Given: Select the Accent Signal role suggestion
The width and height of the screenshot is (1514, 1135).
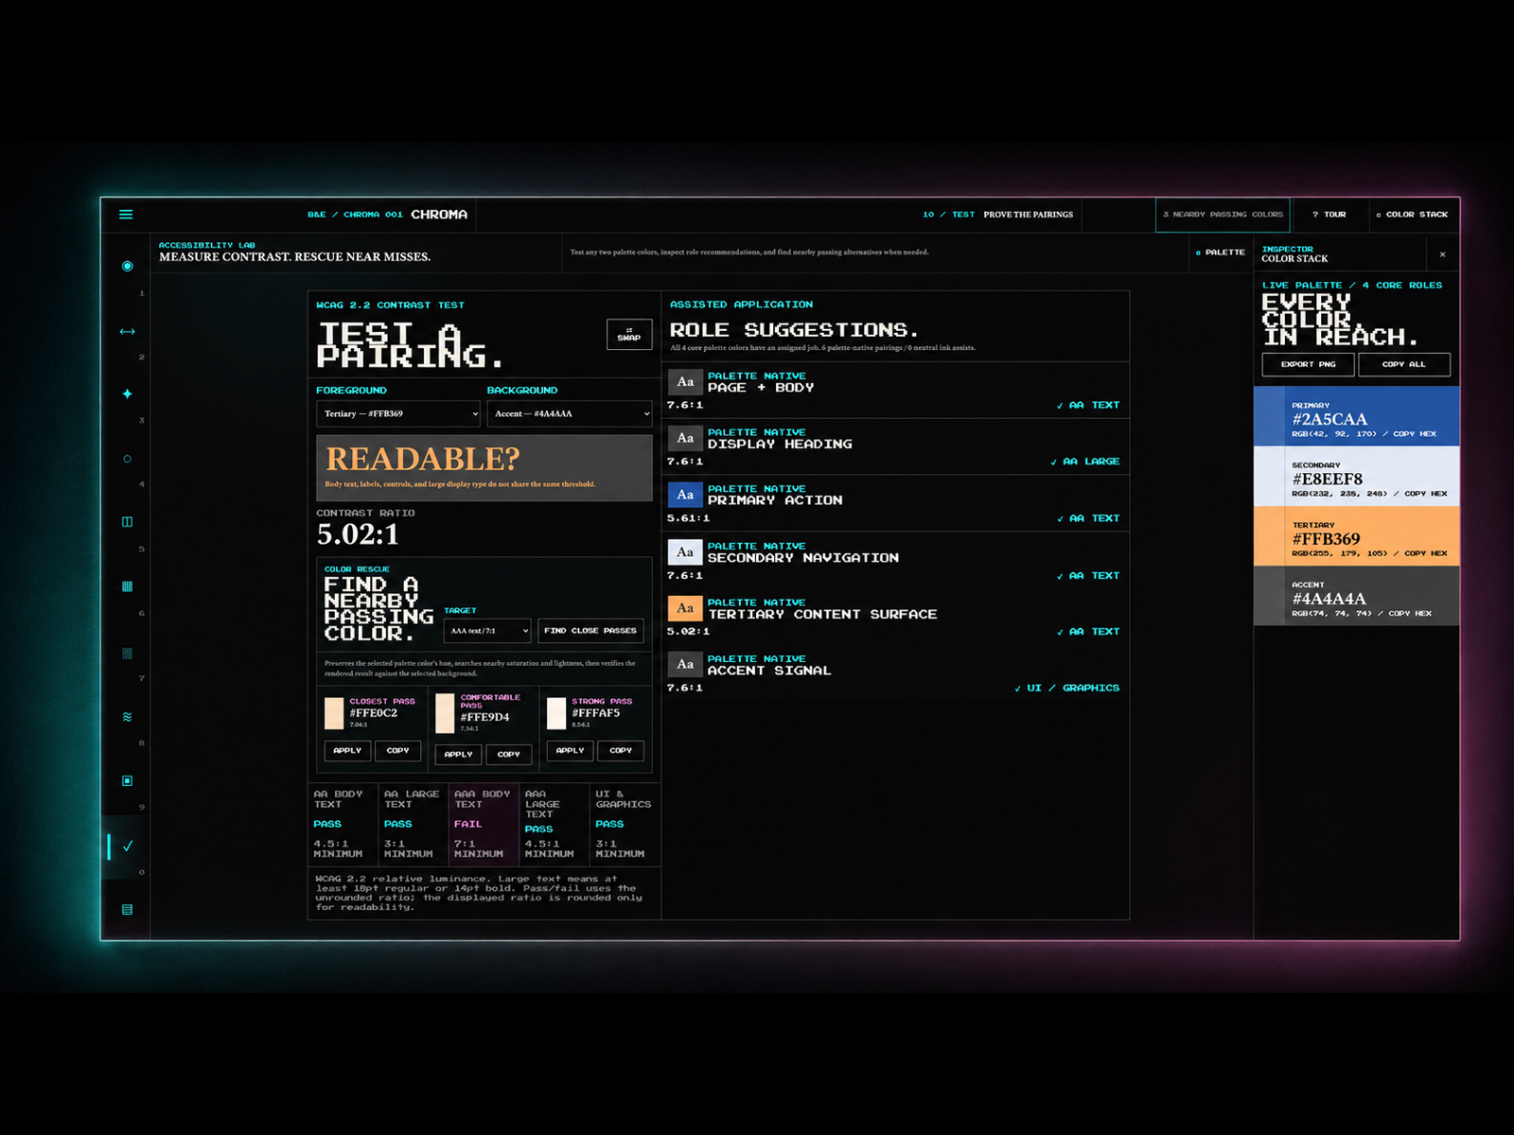Looking at the screenshot, I should [895, 672].
